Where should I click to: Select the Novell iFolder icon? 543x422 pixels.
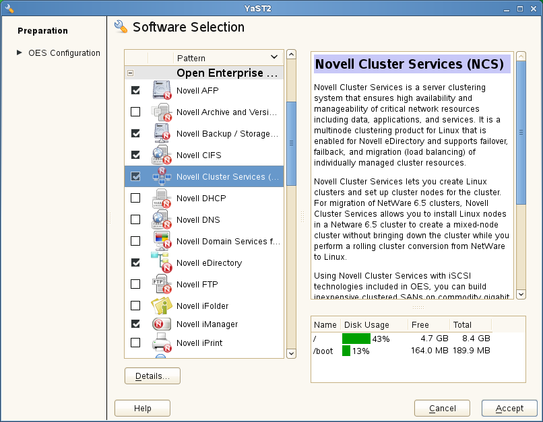(x=162, y=306)
